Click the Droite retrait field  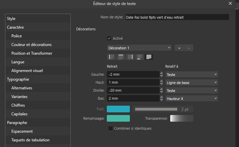point(133,90)
